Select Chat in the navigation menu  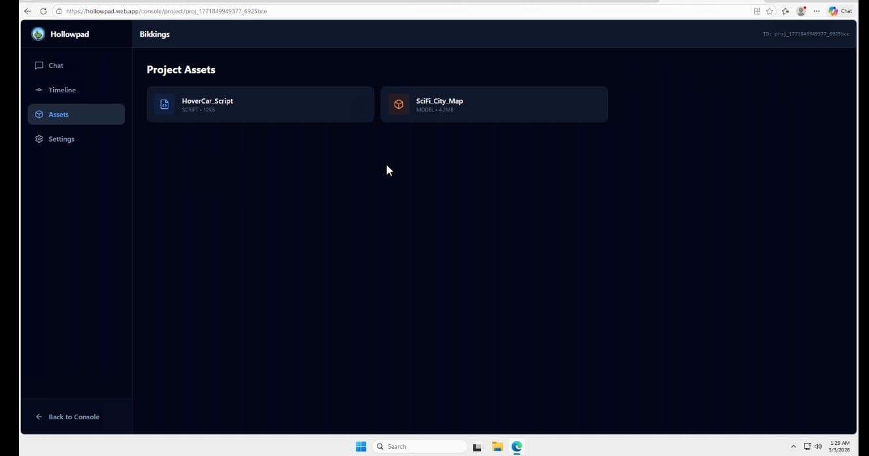[x=56, y=65]
